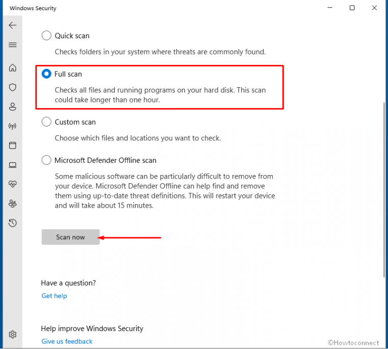Viewport: 388px width, 349px height.
Task: Open Device performance & health heart icon
Action: pos(13,184)
